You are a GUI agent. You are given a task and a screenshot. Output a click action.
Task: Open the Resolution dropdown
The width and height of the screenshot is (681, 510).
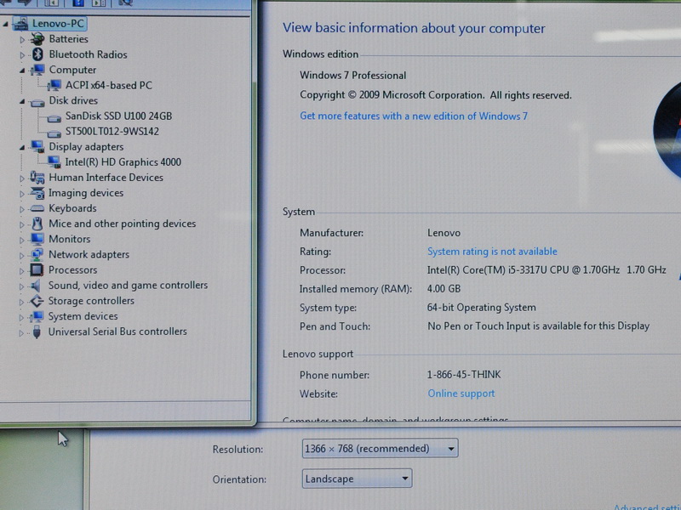pyautogui.click(x=380, y=449)
